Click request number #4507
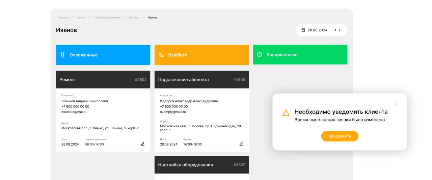This screenshot has height=180, width=432. coord(239,165)
